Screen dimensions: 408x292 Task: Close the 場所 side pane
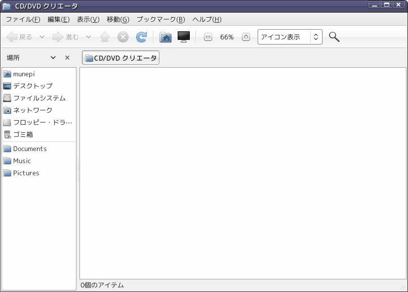tap(67, 58)
